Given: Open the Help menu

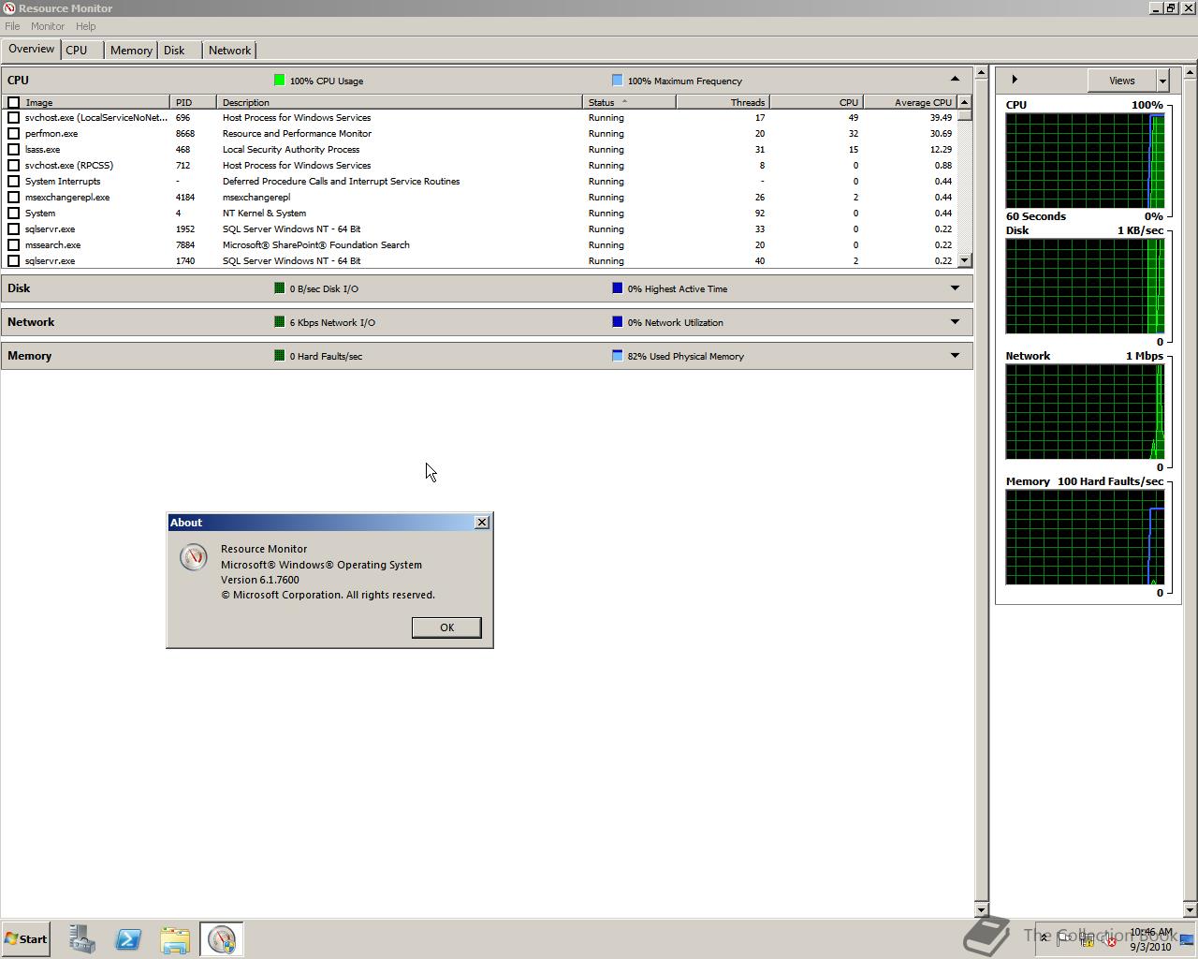Looking at the screenshot, I should click(x=85, y=26).
